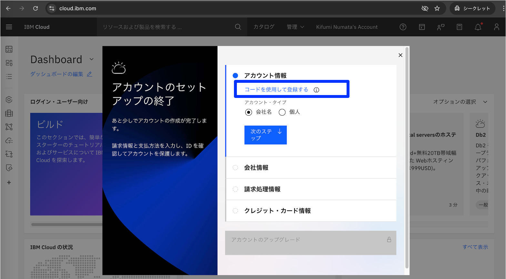Click the search magnifier icon in header
Viewport: 506px width, 279px height.
pos(238,27)
